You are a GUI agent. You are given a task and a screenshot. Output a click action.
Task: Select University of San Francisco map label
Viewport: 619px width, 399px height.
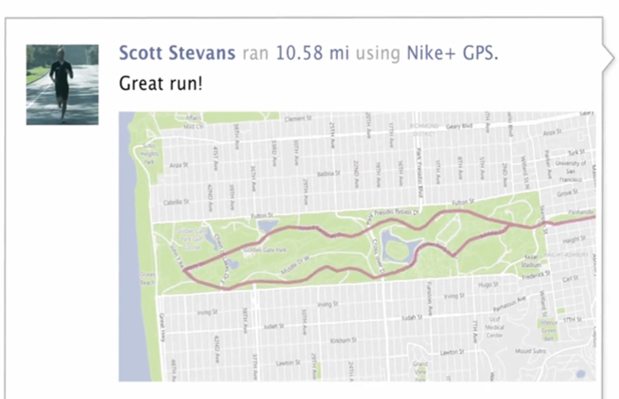(570, 171)
